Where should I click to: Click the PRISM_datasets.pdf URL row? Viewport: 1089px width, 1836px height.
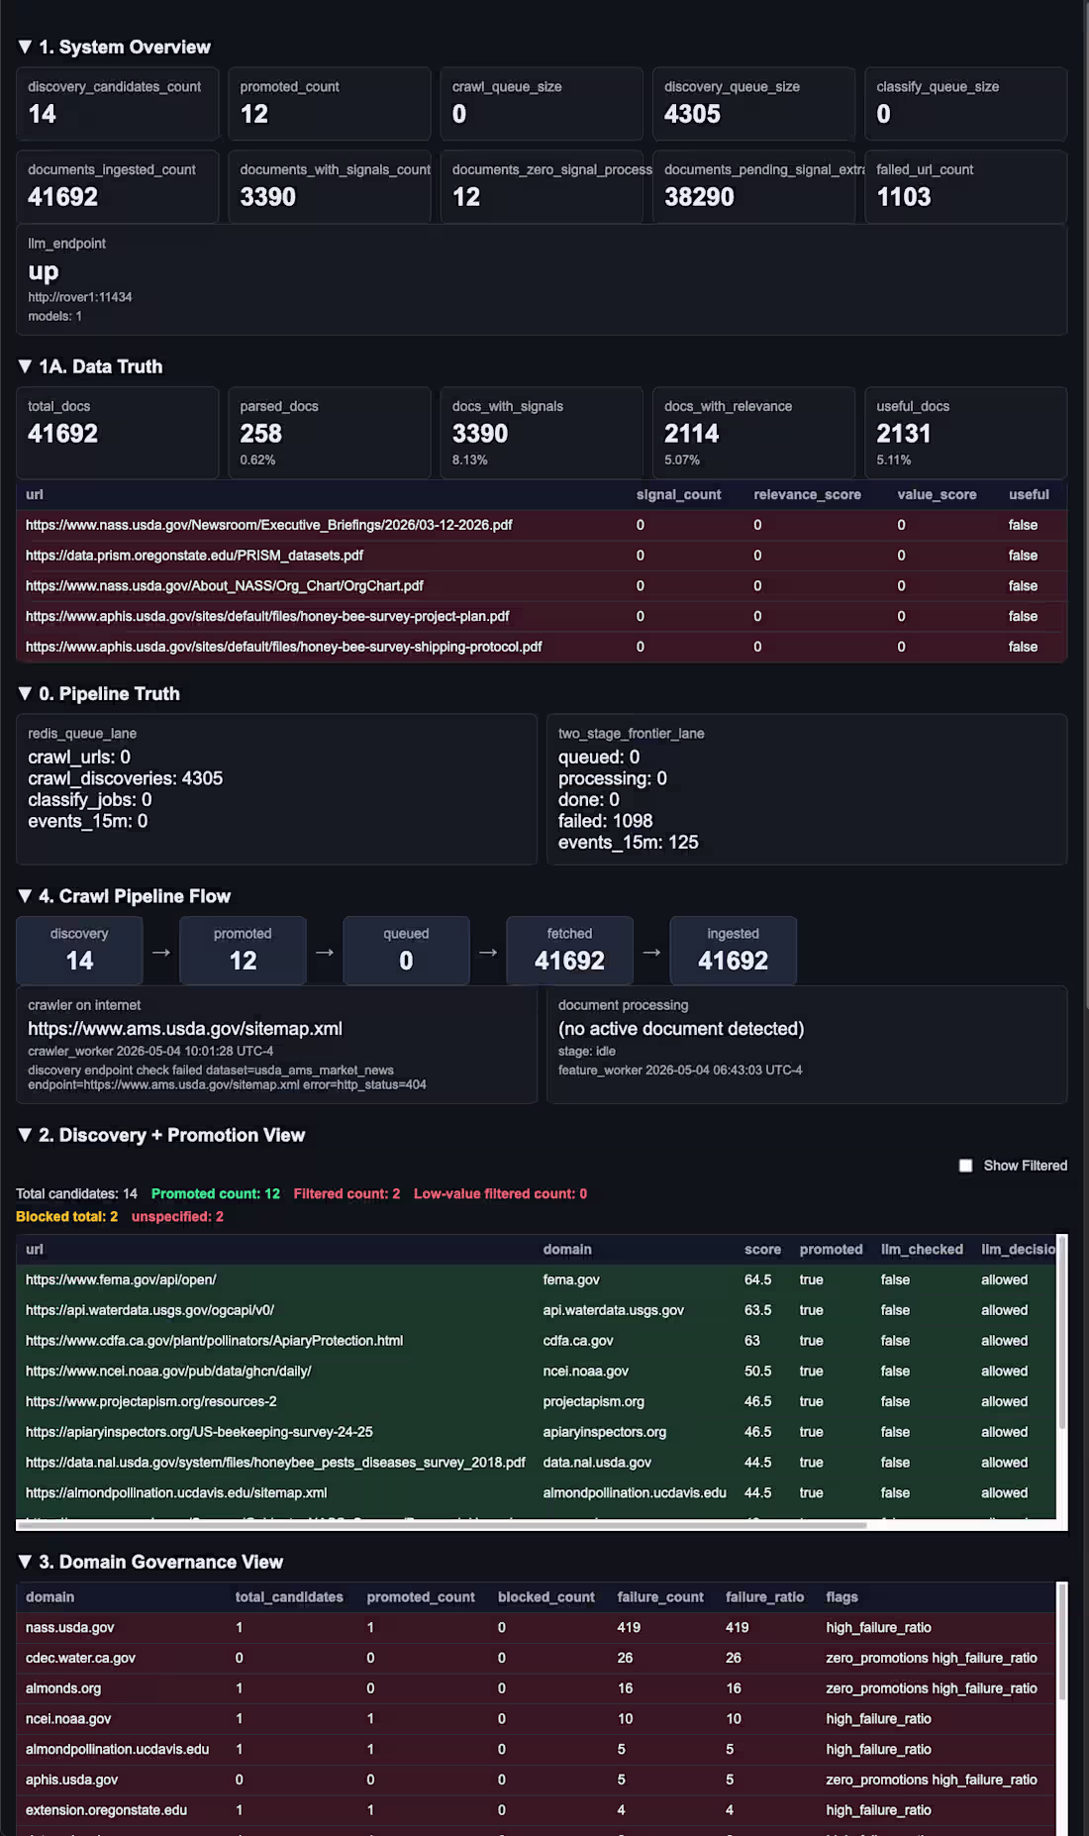coord(542,556)
